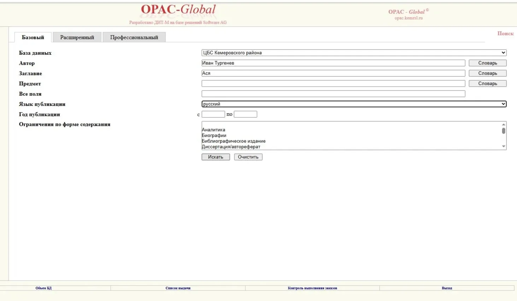Click the content form list scroll-up arrow
517x301 pixels.
[504, 124]
